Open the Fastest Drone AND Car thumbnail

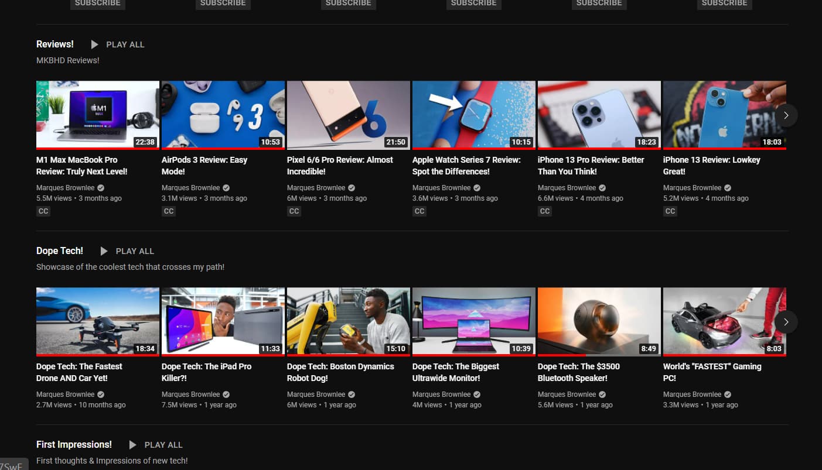coord(98,322)
